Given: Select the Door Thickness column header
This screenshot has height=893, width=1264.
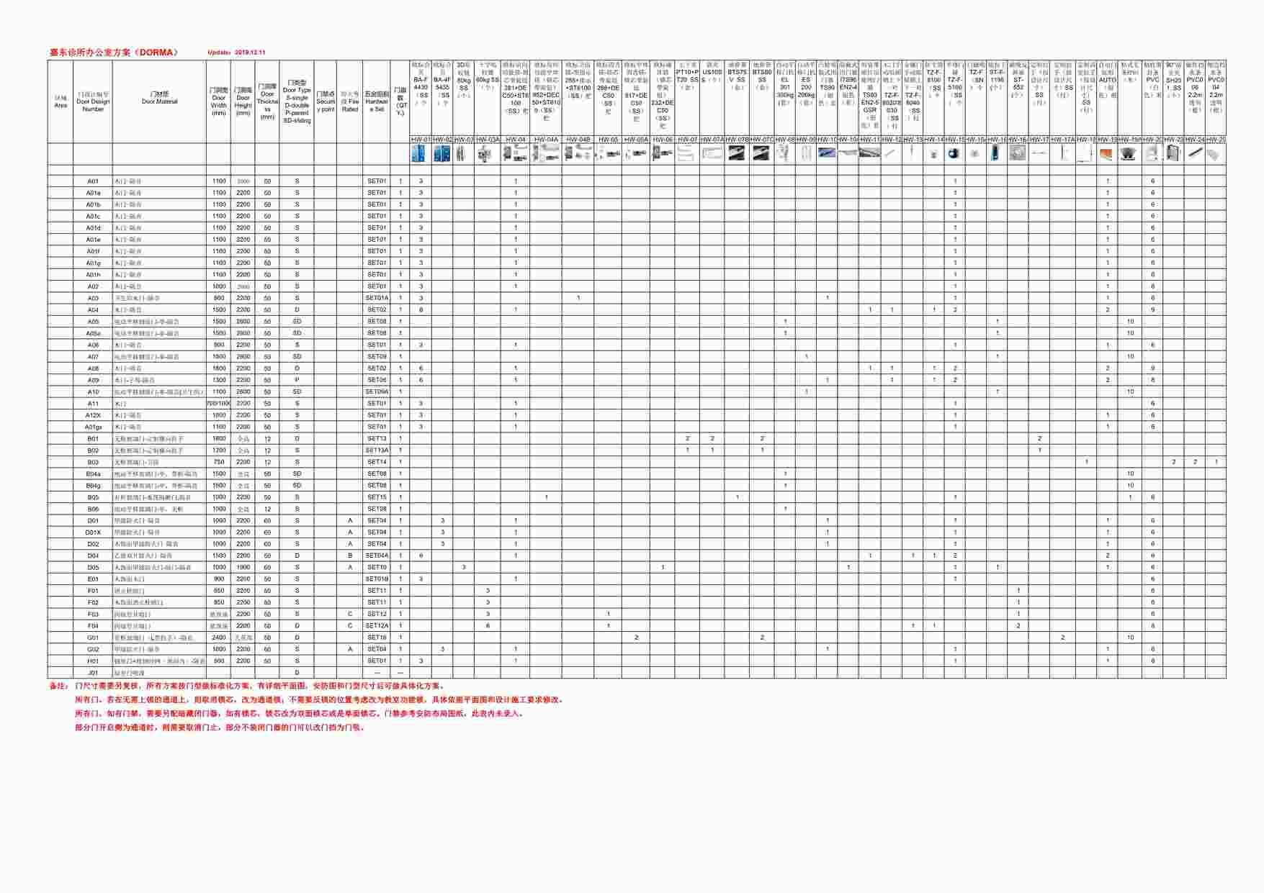Looking at the screenshot, I should (x=267, y=101).
